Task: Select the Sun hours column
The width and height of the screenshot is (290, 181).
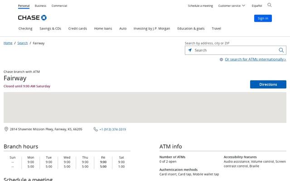Action: pos(13,162)
